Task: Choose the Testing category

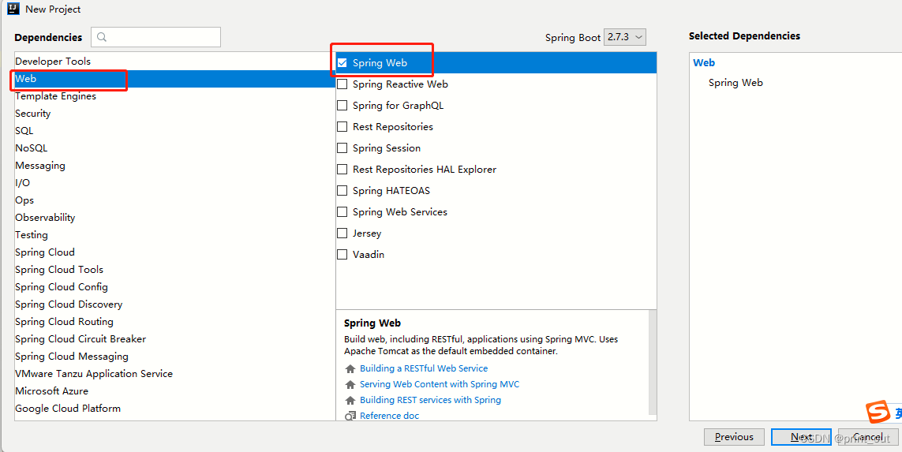Action: tap(175, 234)
